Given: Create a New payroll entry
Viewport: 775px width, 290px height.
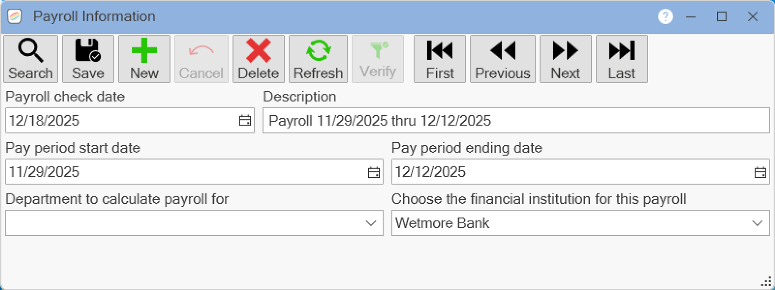Looking at the screenshot, I should pos(144,59).
